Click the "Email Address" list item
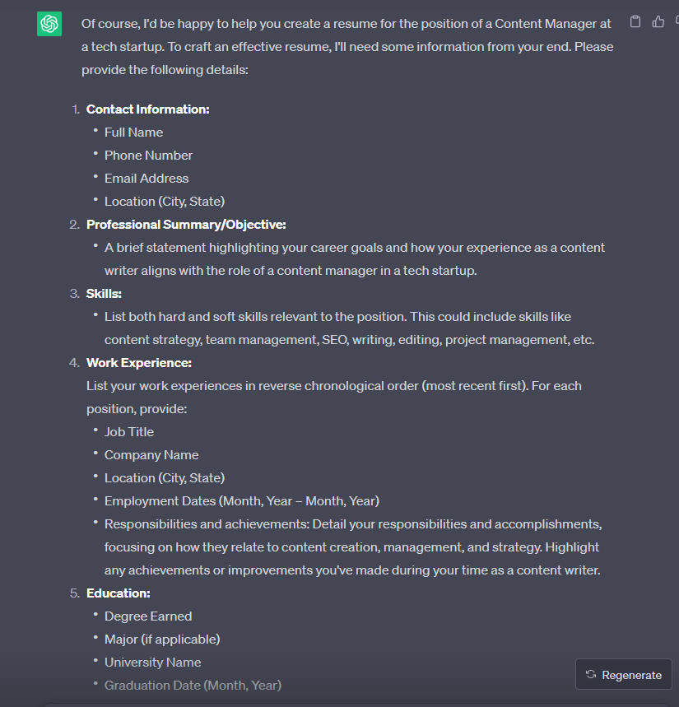Viewport: 679px width, 707px height. pos(146,178)
